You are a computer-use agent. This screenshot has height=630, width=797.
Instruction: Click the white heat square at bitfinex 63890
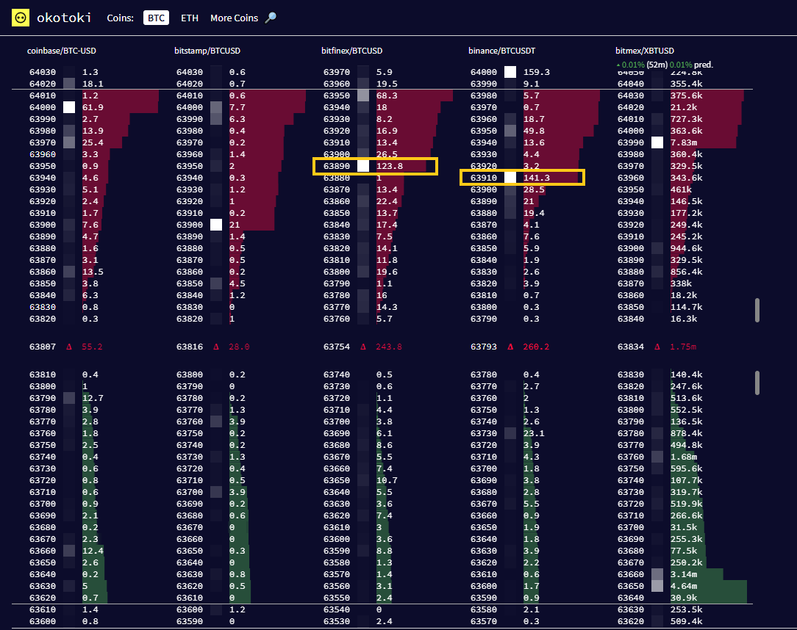coord(363,166)
